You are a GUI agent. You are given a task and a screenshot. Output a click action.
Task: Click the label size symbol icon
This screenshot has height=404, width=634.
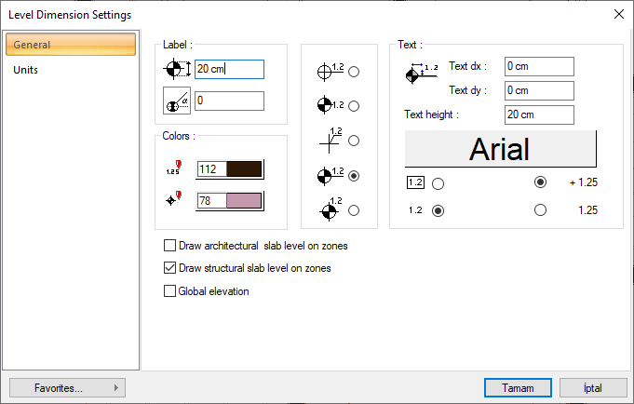[x=176, y=69]
